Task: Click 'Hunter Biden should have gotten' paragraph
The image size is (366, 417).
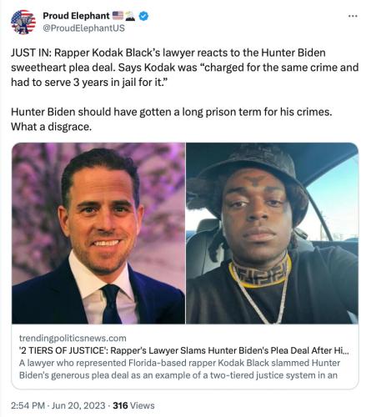Action: (172, 119)
